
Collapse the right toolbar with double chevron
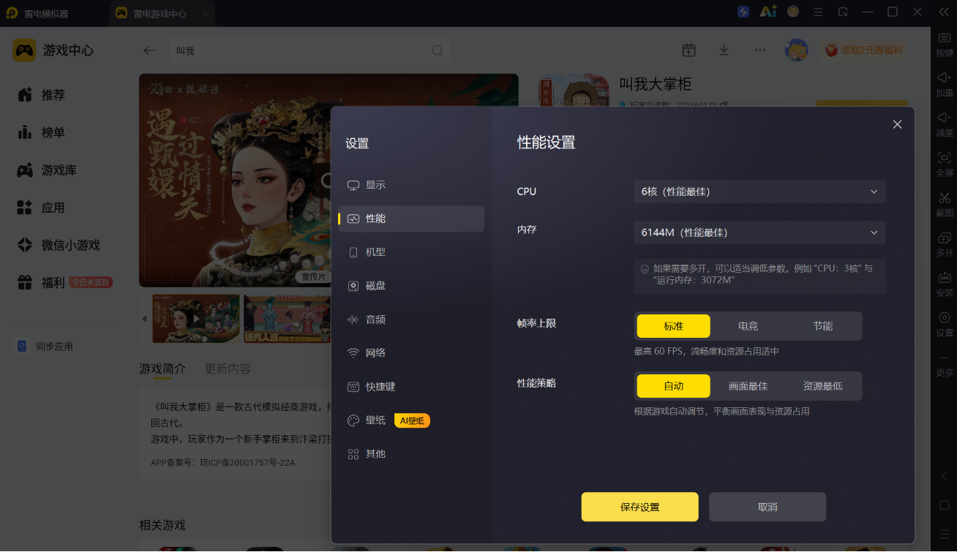tap(944, 12)
